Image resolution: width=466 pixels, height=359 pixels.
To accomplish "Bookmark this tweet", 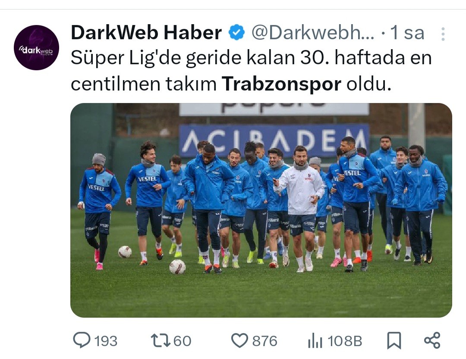I will 394,340.
